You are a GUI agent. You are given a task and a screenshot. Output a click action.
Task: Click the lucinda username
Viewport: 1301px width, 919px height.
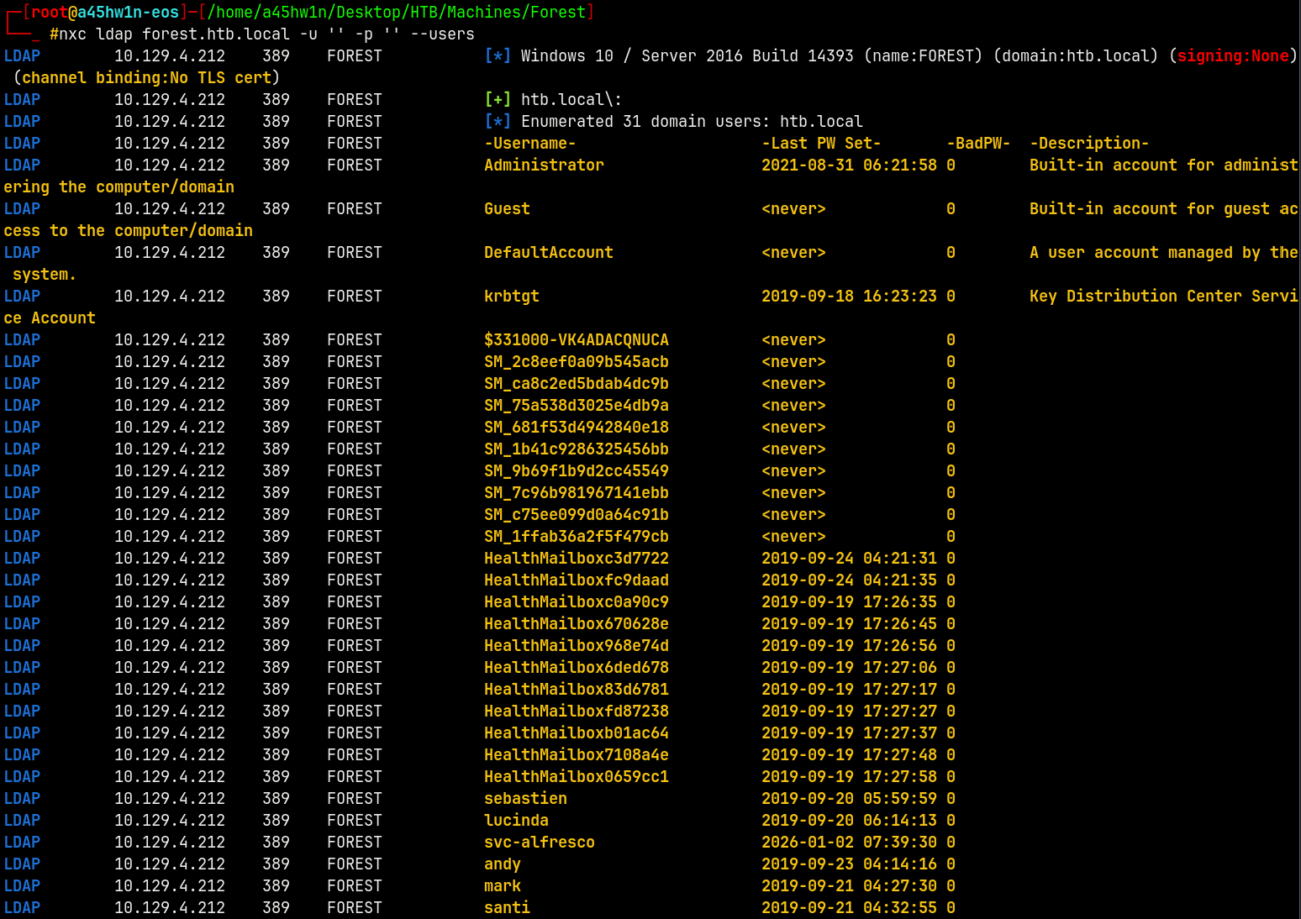[x=516, y=820]
